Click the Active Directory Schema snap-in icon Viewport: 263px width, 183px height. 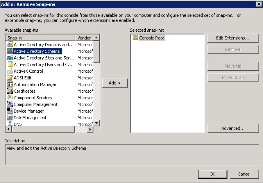(x=10, y=51)
